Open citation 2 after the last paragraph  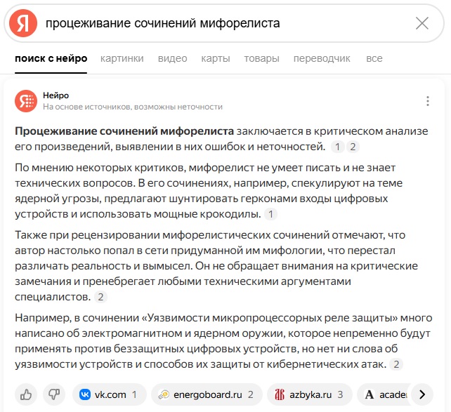point(396,364)
